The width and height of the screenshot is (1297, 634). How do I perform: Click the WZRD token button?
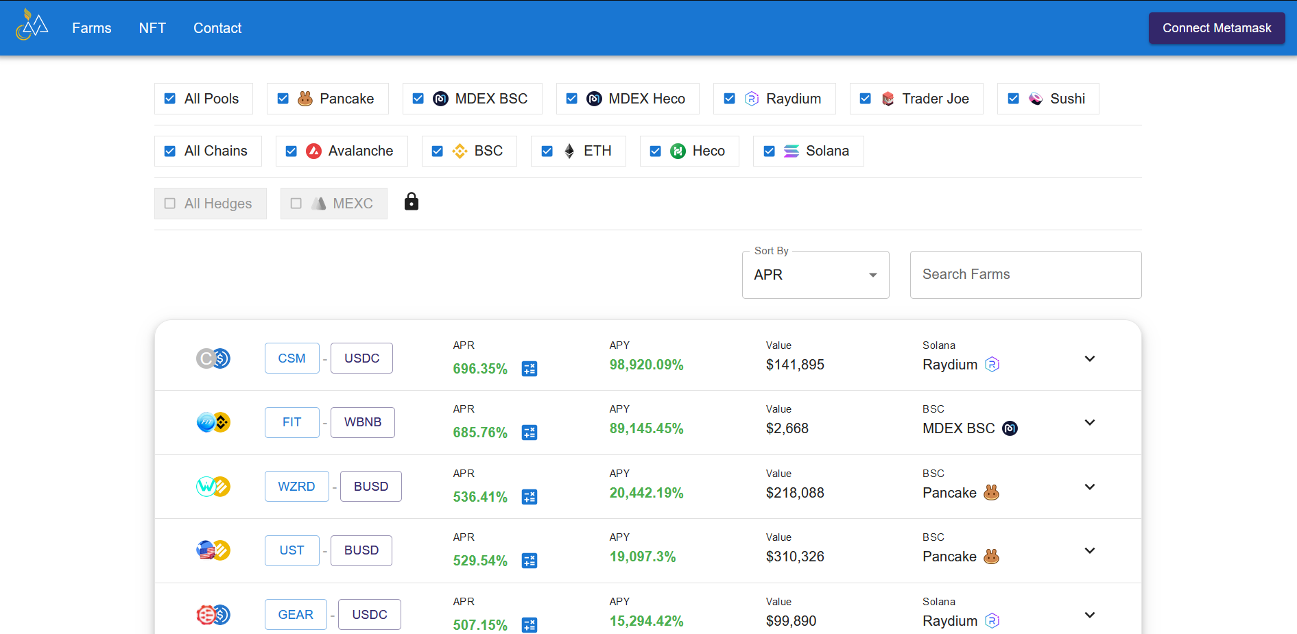click(x=297, y=487)
